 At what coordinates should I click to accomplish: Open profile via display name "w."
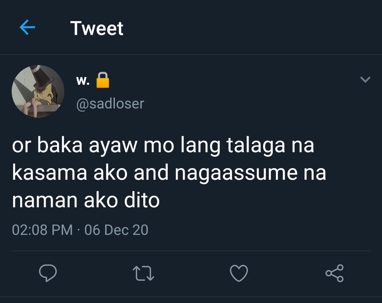click(x=83, y=80)
